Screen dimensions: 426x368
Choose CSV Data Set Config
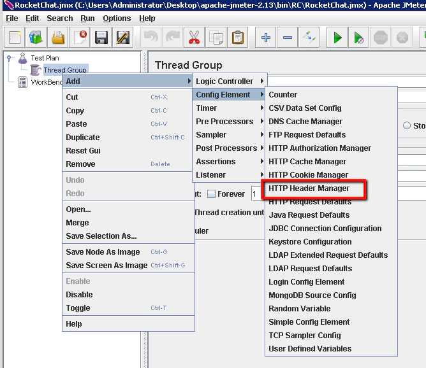point(305,108)
